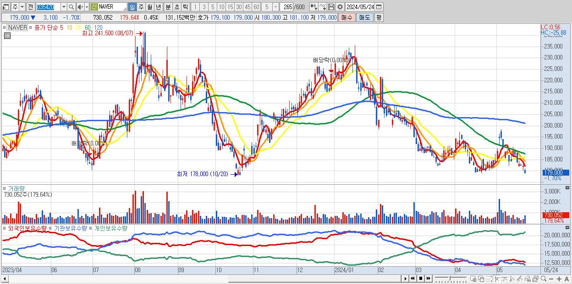The image size is (572, 284).
Task: Choose the 1 interval button
Action: pos(195,7)
